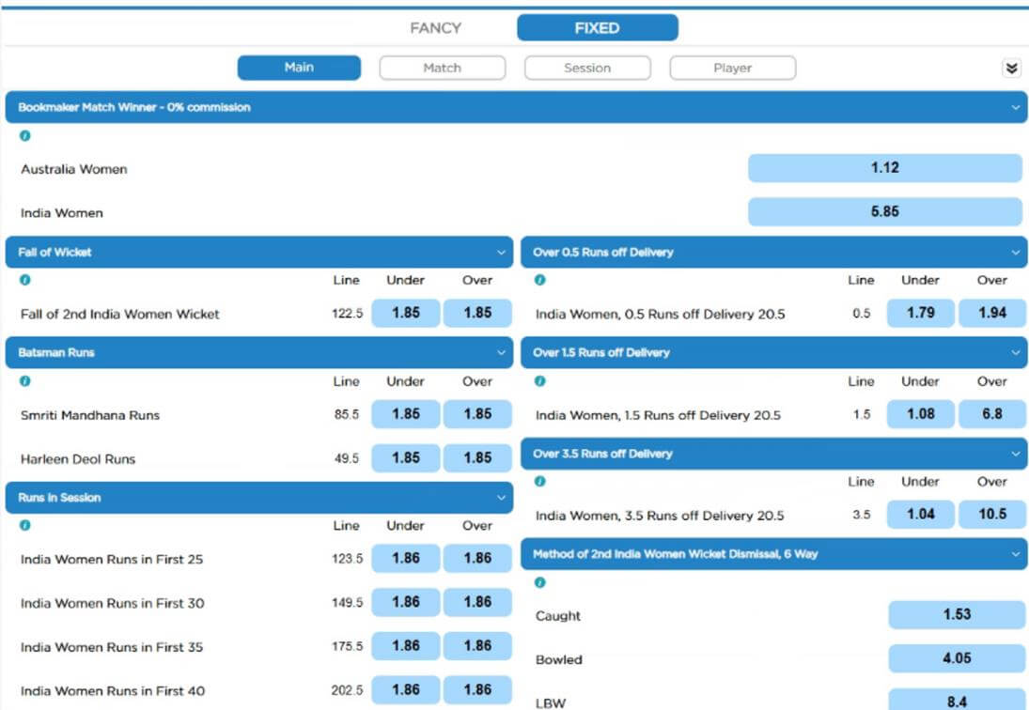
Task: Open info for Over 3.5 Runs off Delivery
Action: [538, 482]
